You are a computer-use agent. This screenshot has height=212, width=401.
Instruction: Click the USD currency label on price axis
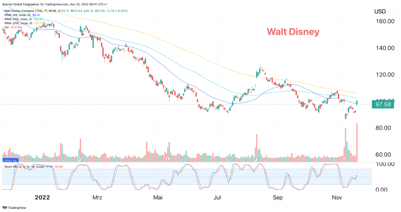(x=380, y=11)
